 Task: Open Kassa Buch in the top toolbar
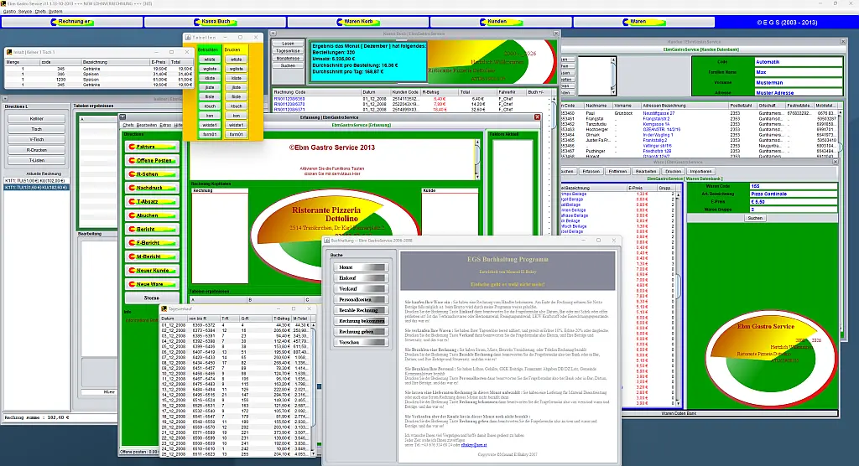click(216, 22)
